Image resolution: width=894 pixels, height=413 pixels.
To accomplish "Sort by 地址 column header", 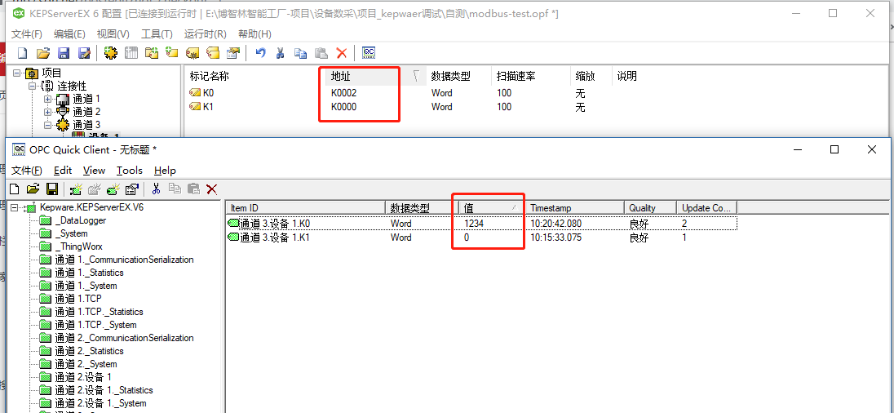I will [376, 77].
